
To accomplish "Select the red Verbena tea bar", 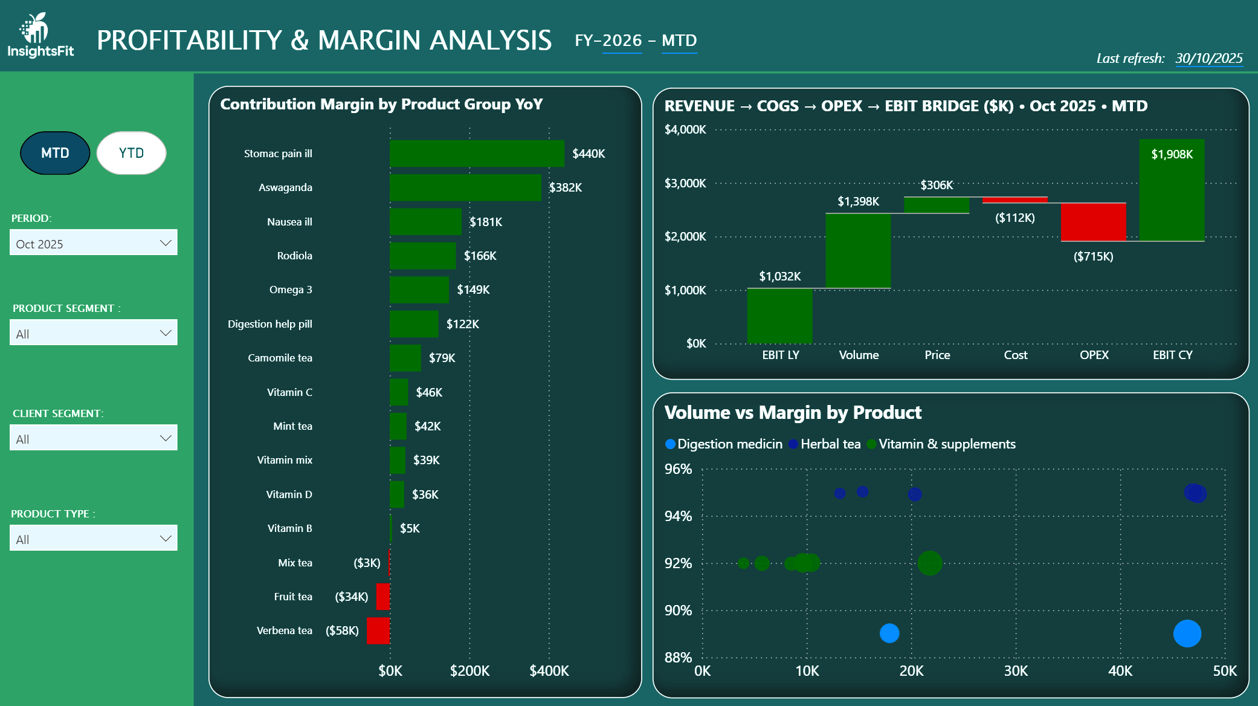I will pos(378,630).
